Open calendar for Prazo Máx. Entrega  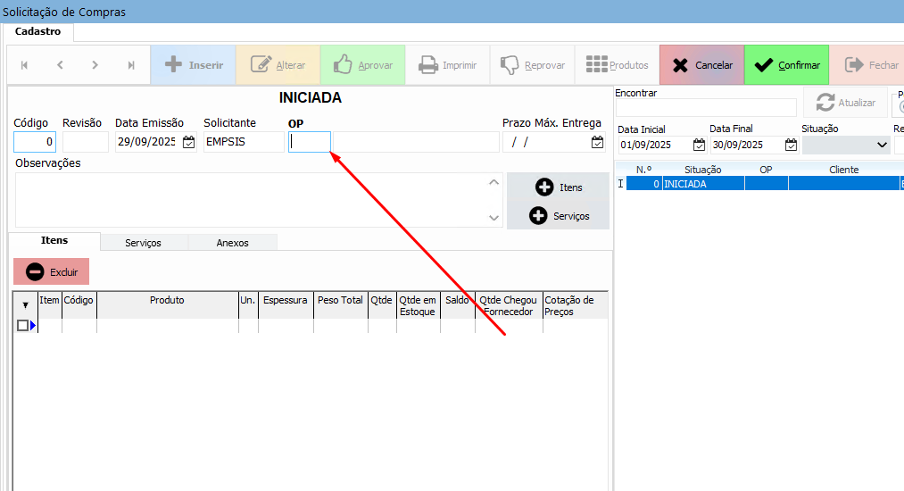pos(597,142)
